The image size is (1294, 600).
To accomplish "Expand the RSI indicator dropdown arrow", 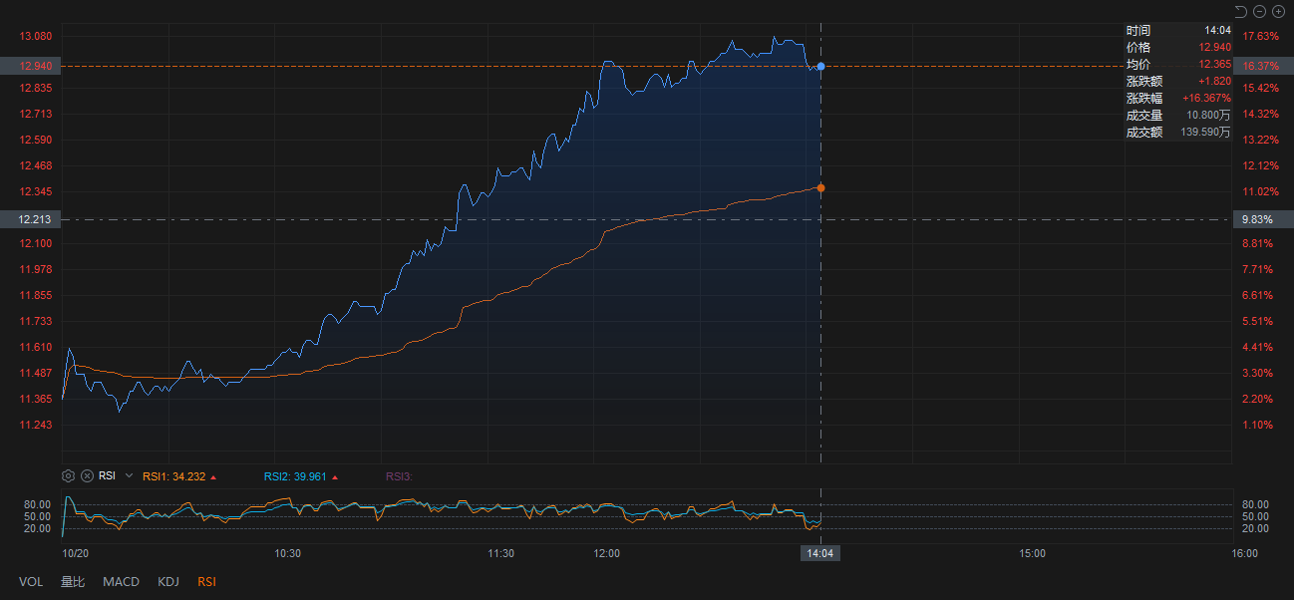I will click(129, 476).
